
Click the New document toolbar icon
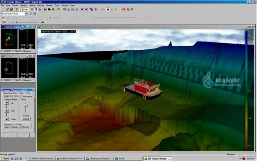click(3, 9)
